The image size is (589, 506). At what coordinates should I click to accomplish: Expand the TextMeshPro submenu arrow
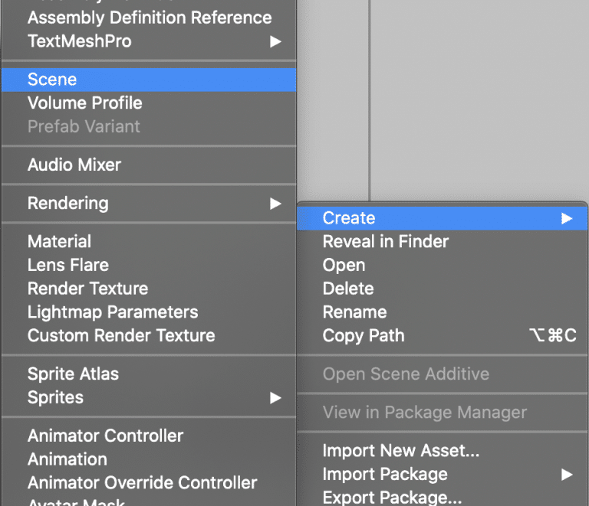(x=275, y=41)
